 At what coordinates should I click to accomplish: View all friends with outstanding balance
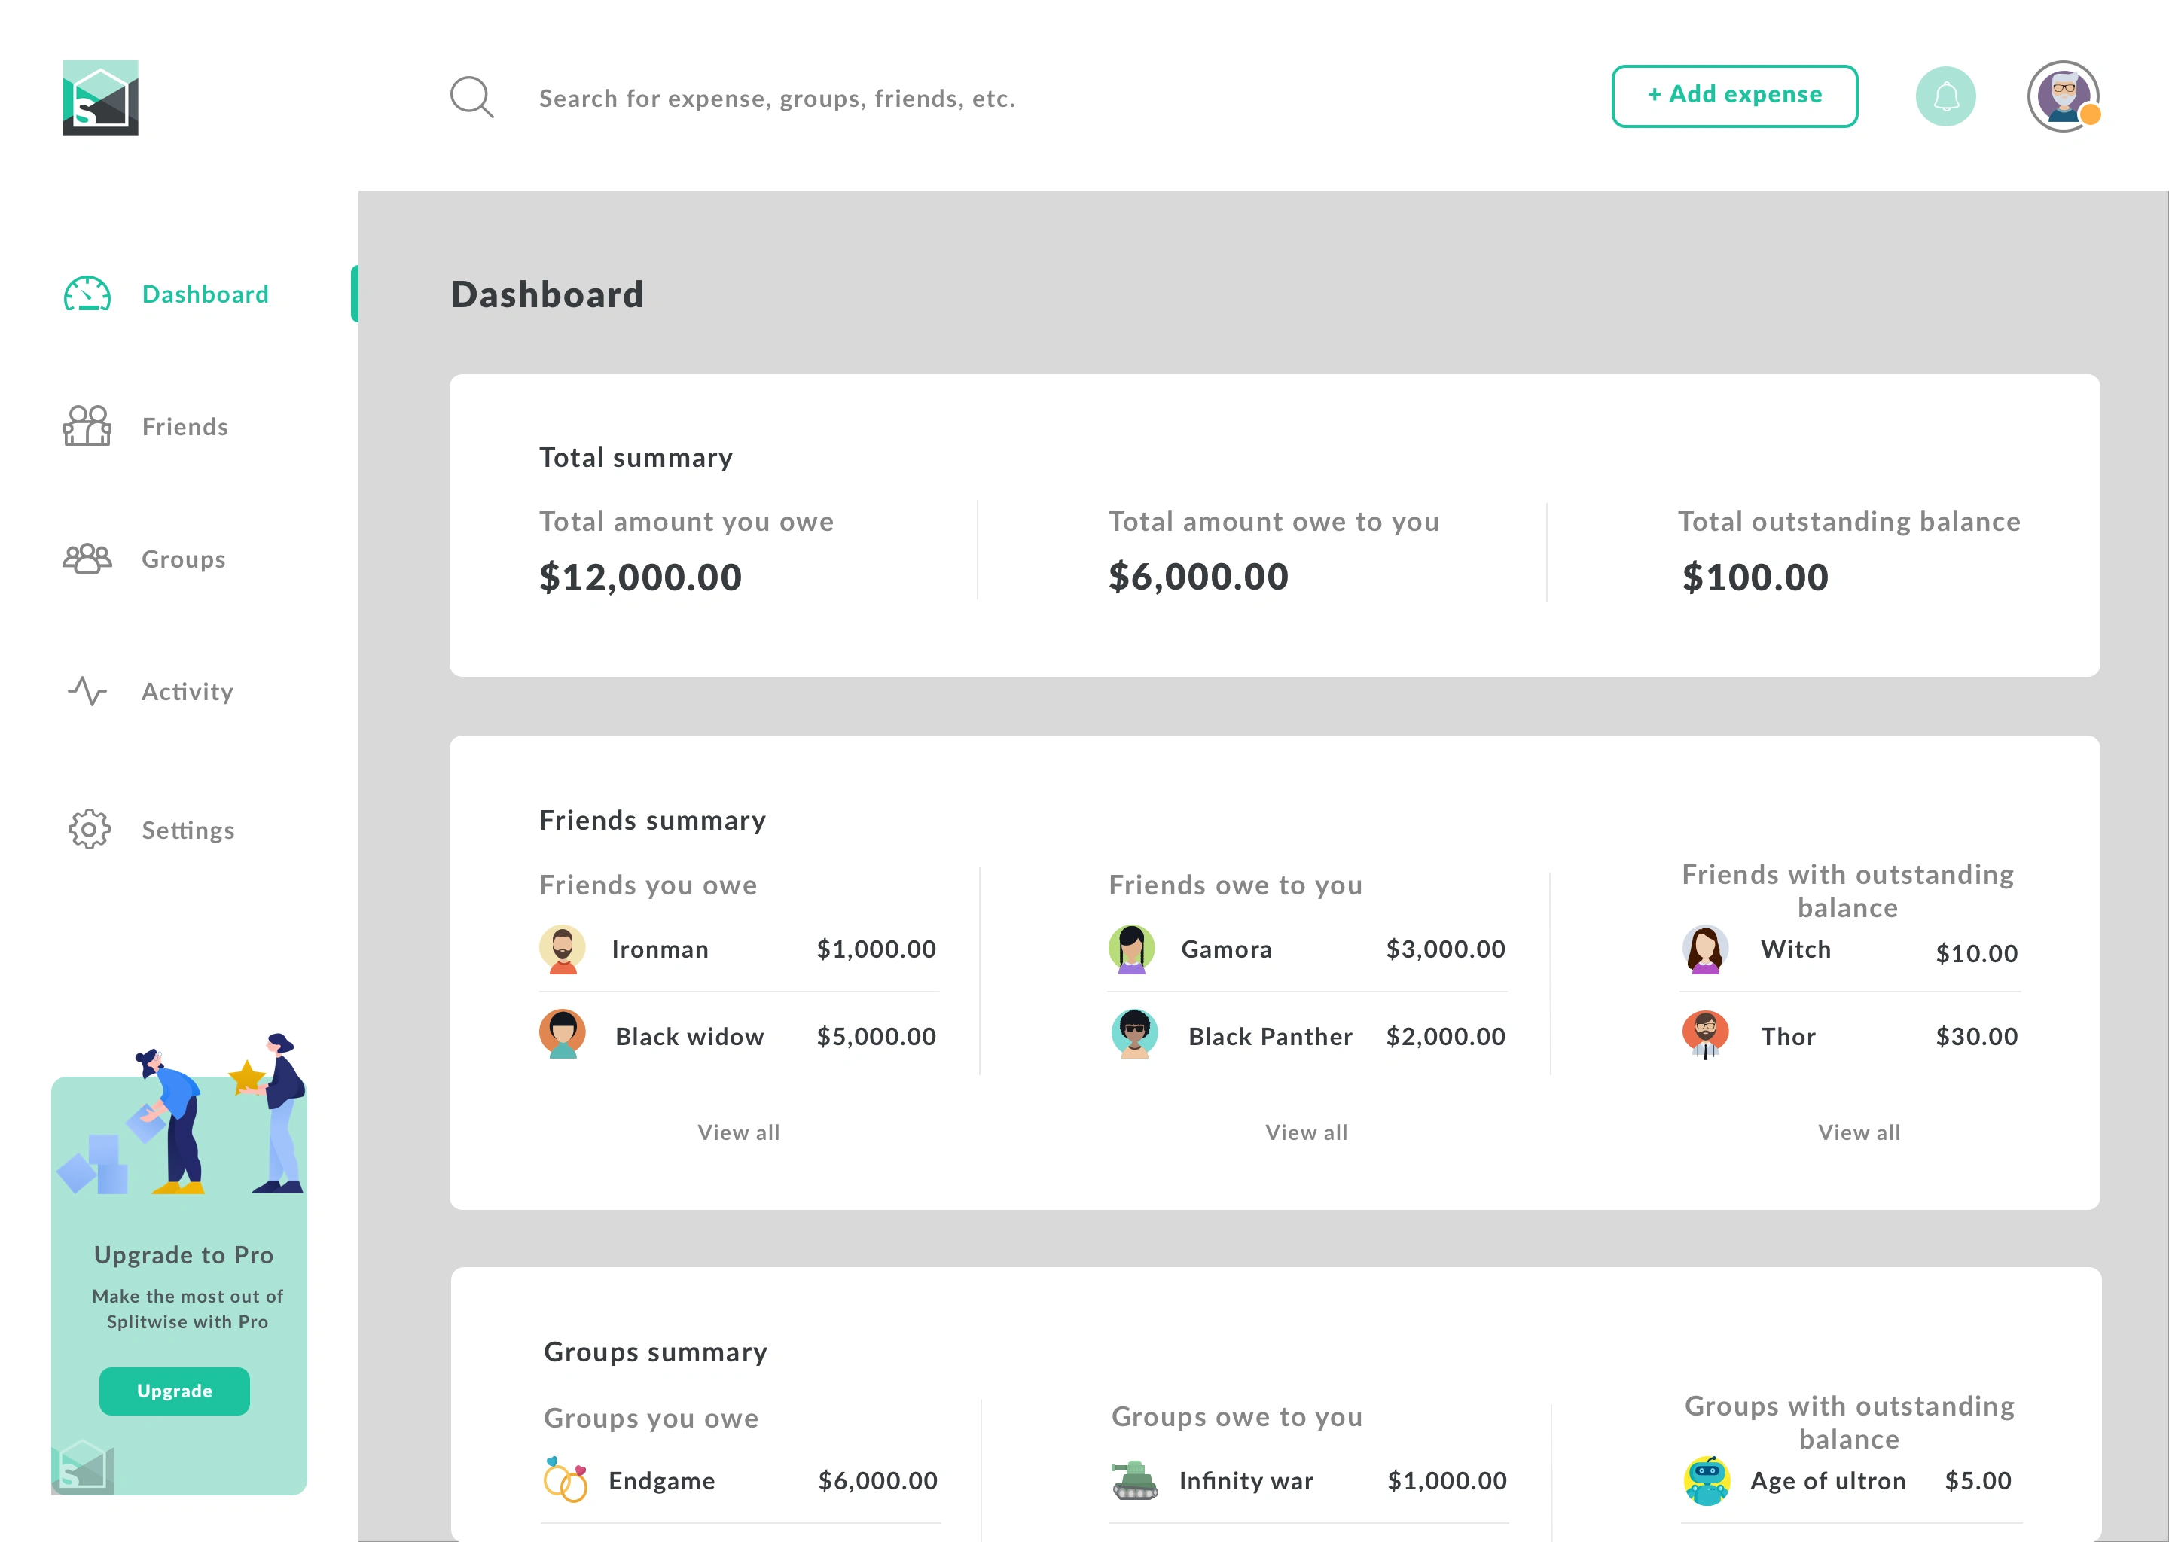1859,1132
